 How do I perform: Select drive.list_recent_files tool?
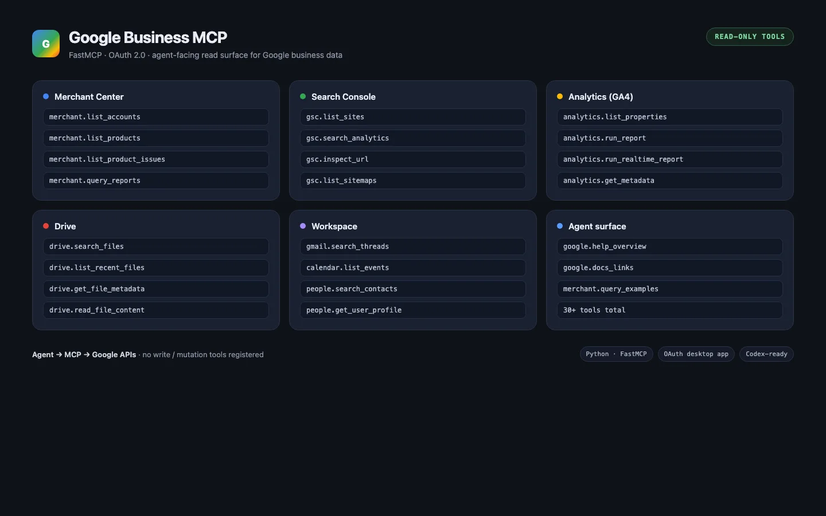(x=156, y=268)
